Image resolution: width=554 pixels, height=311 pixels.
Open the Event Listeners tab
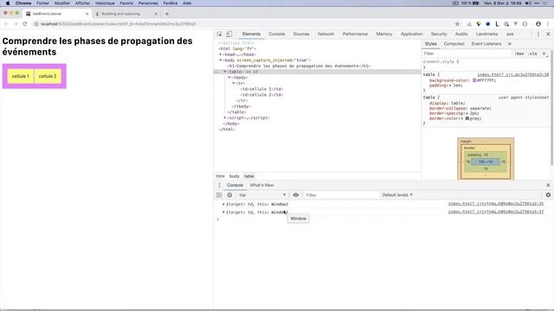tap(486, 44)
